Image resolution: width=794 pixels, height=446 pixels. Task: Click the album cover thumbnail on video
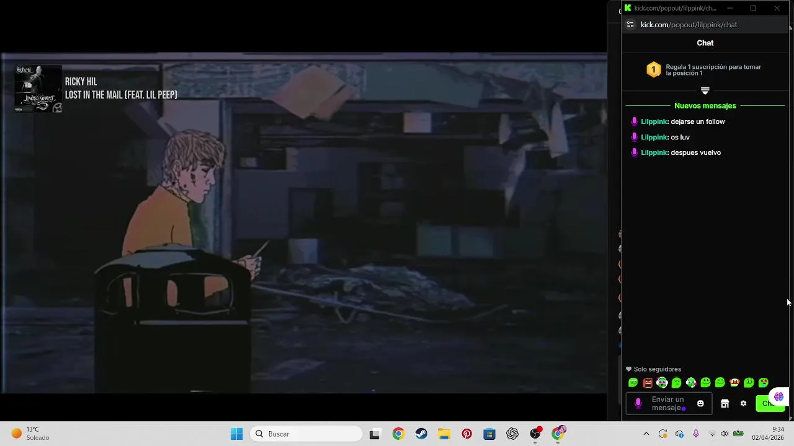(x=38, y=88)
